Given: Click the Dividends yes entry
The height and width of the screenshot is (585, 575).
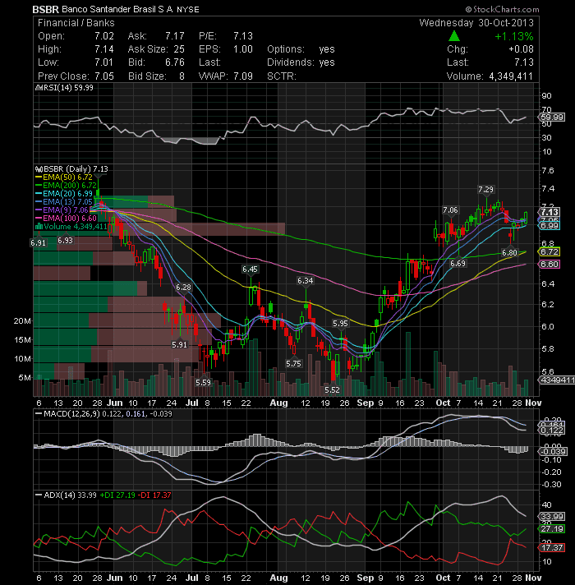Looking at the screenshot, I should click(301, 62).
